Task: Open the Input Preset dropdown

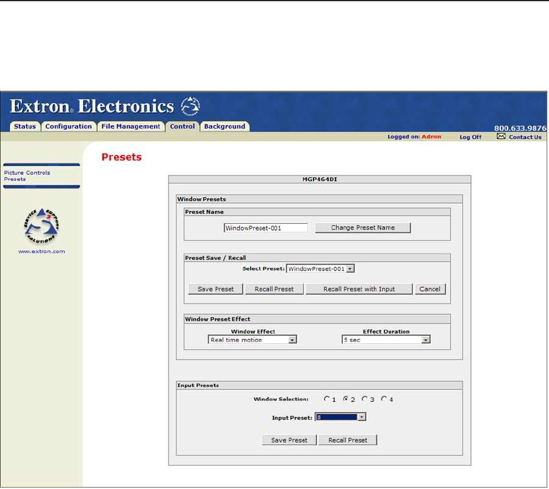Action: pyautogui.click(x=340, y=417)
